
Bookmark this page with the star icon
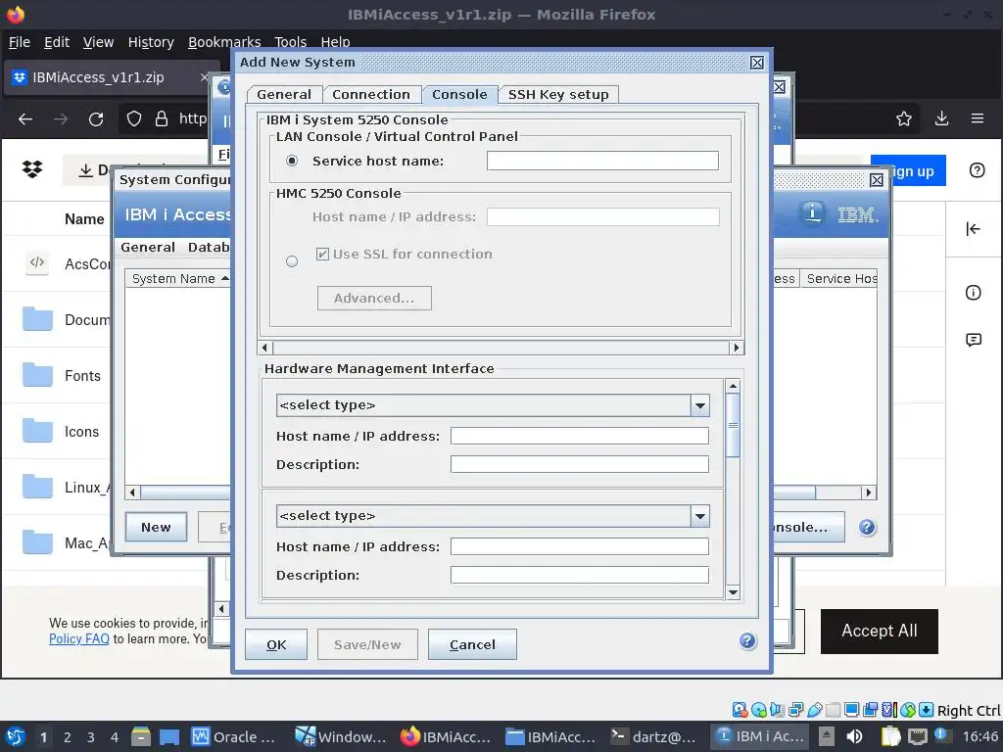(x=904, y=118)
